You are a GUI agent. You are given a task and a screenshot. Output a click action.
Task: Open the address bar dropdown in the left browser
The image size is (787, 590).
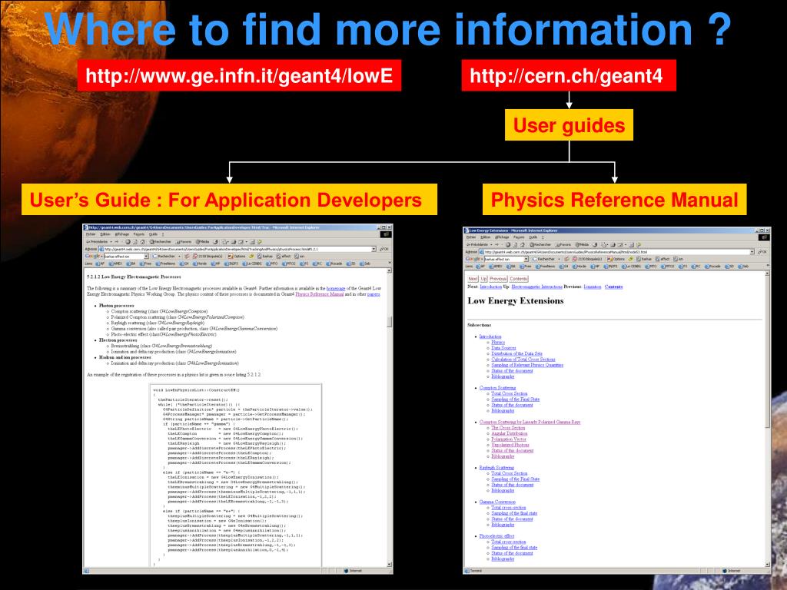[374, 249]
